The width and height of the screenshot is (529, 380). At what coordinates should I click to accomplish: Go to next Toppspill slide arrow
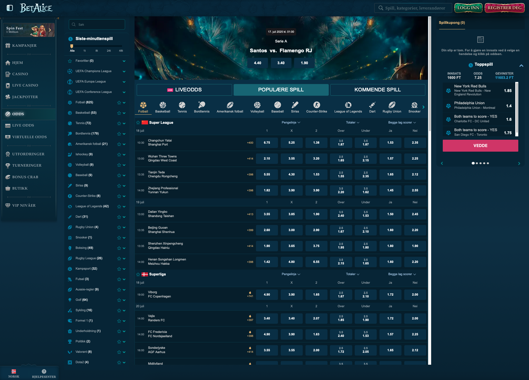click(x=519, y=164)
